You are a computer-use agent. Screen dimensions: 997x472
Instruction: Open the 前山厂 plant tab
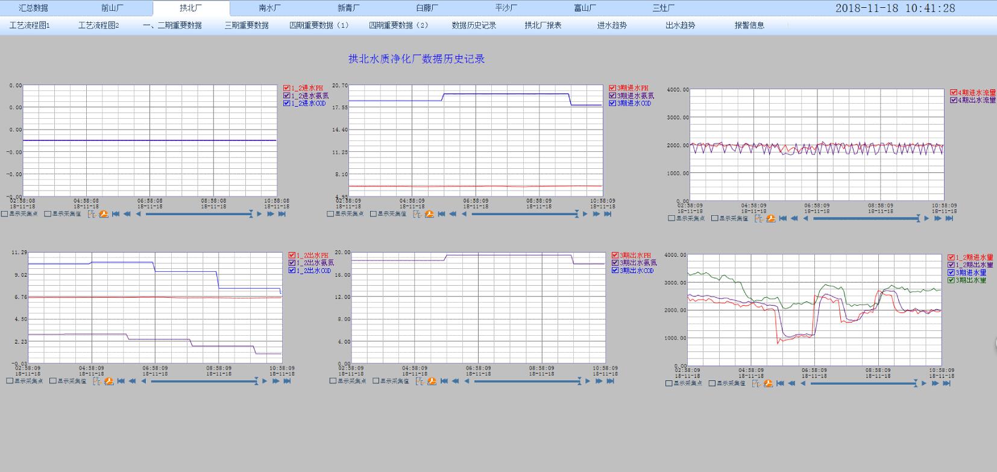(112, 8)
